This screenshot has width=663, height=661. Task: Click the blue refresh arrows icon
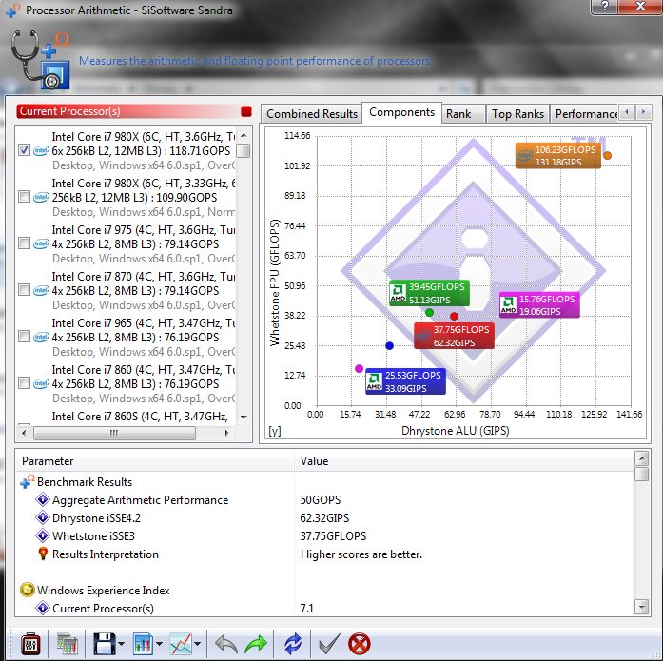[293, 645]
